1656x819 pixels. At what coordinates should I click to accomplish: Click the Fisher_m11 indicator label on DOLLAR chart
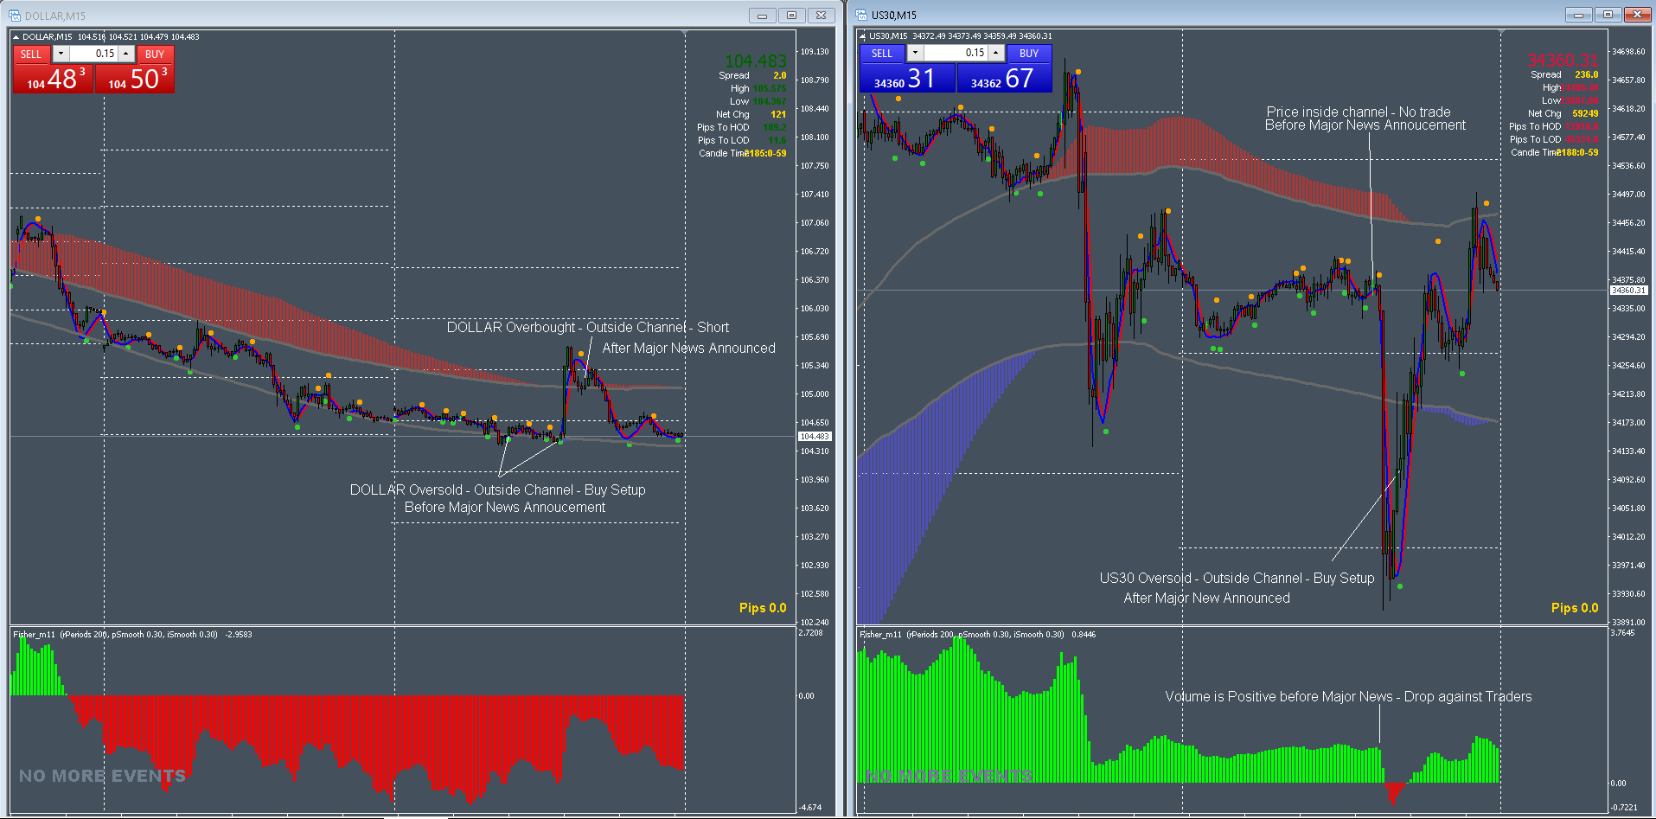pos(133,635)
